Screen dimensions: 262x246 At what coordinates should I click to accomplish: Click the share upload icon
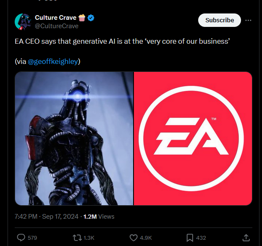click(x=246, y=238)
